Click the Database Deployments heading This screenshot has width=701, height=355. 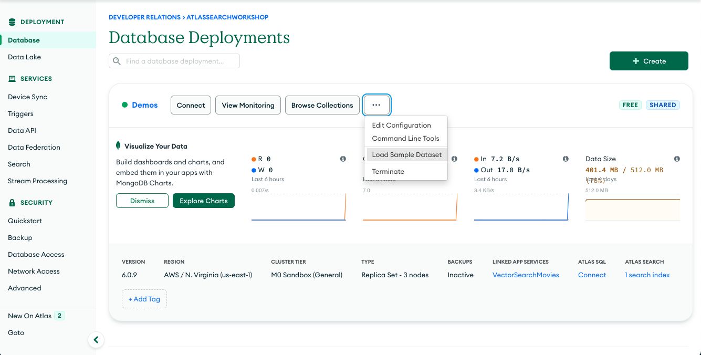(x=199, y=38)
